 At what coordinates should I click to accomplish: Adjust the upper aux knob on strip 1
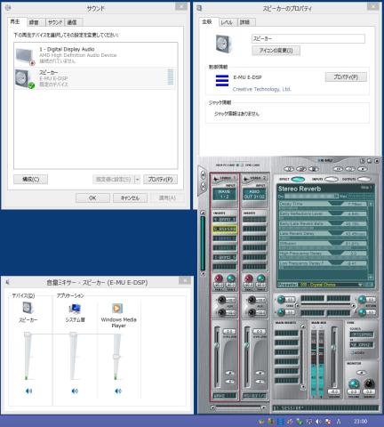[x=221, y=300]
